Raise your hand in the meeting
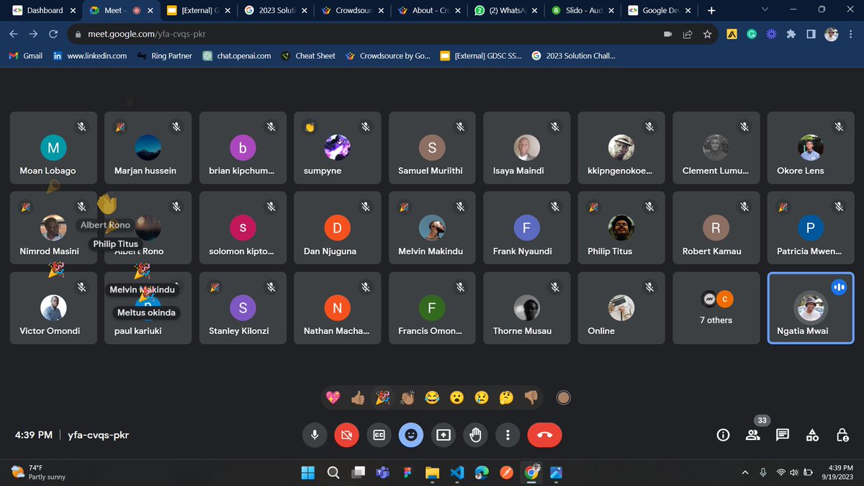This screenshot has width=864, height=486. click(476, 435)
